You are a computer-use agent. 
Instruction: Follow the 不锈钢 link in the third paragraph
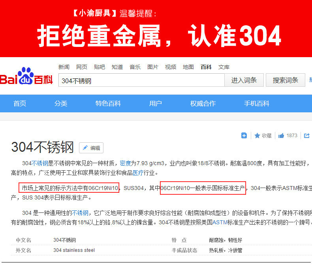click(x=80, y=213)
